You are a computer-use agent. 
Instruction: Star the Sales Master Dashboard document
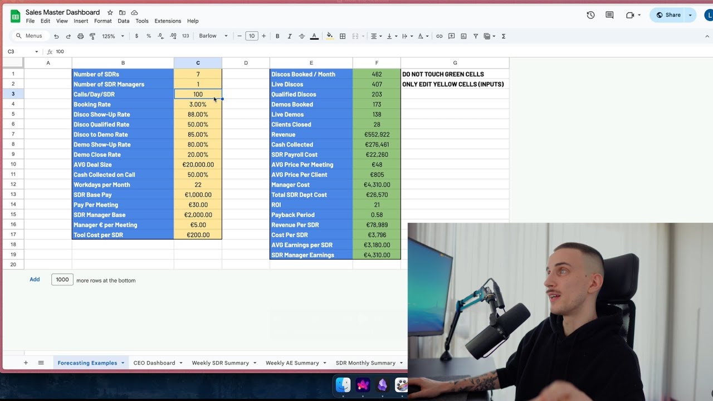tap(110, 12)
